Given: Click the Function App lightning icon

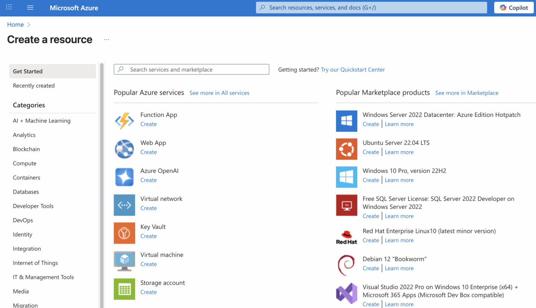Looking at the screenshot, I should (x=124, y=121).
